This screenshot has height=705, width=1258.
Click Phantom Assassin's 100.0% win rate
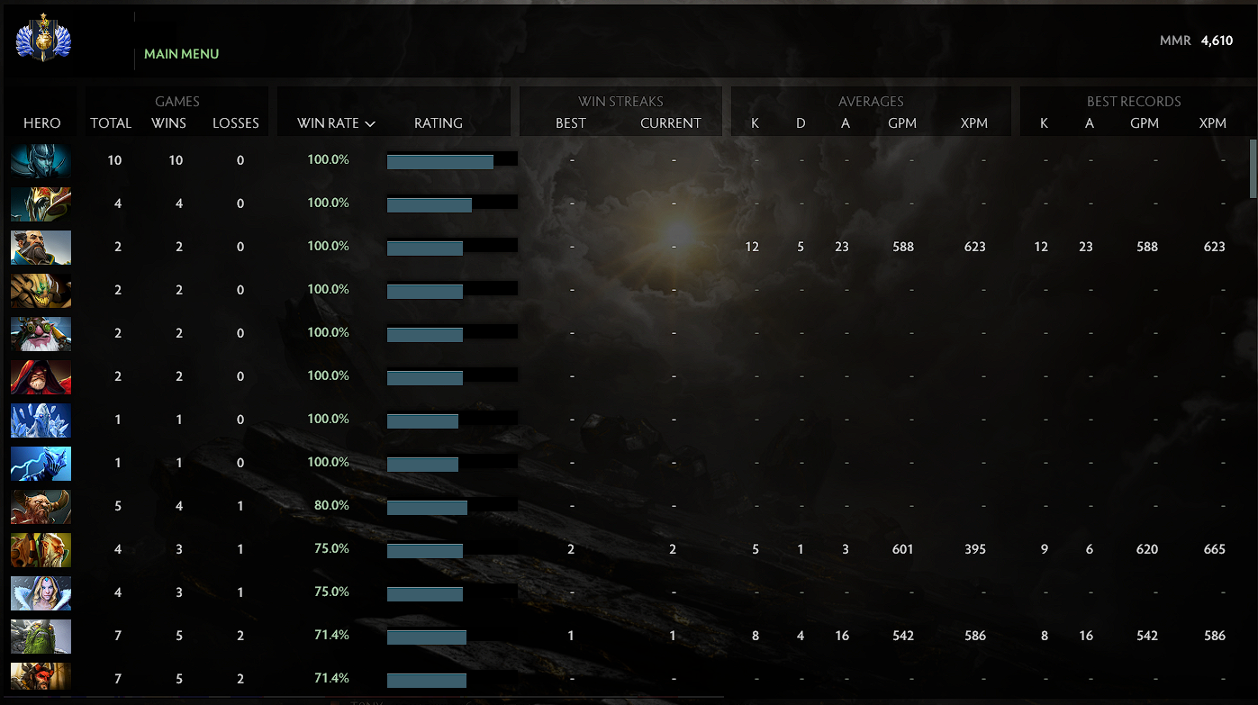328,159
